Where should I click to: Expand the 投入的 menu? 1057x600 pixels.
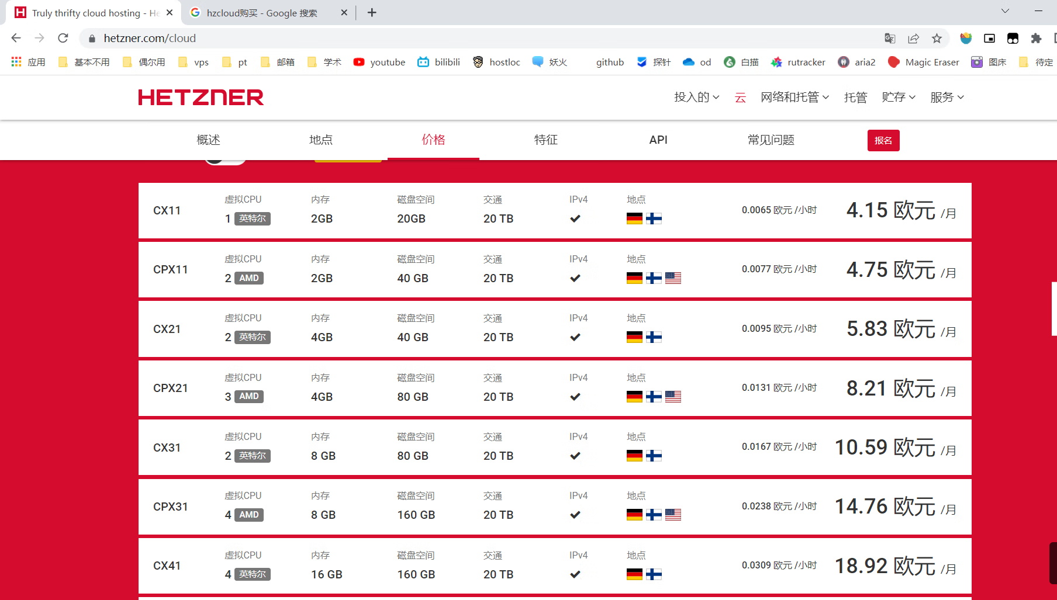click(x=696, y=97)
